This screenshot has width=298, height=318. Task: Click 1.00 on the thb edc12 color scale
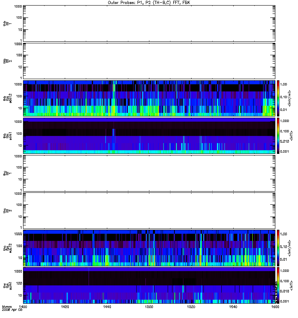pyautogui.click(x=284, y=84)
